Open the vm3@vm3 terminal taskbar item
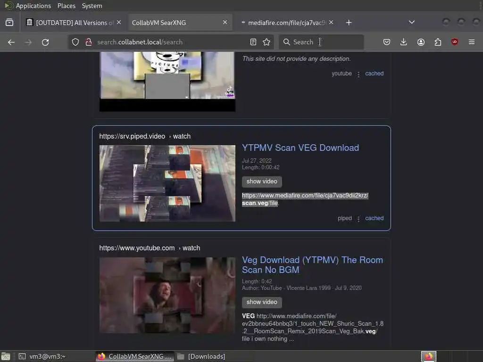The height and width of the screenshot is (362, 483). (43, 356)
